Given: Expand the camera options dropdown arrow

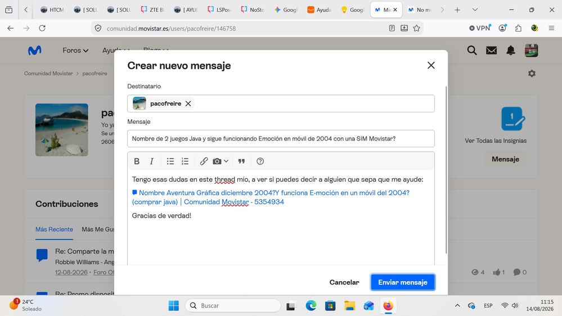Looking at the screenshot, I should click(x=226, y=161).
